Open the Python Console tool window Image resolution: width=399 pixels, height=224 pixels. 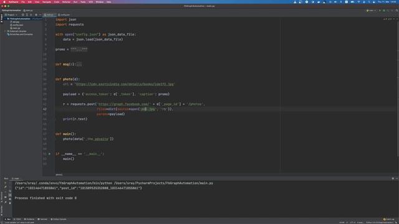[59, 219]
